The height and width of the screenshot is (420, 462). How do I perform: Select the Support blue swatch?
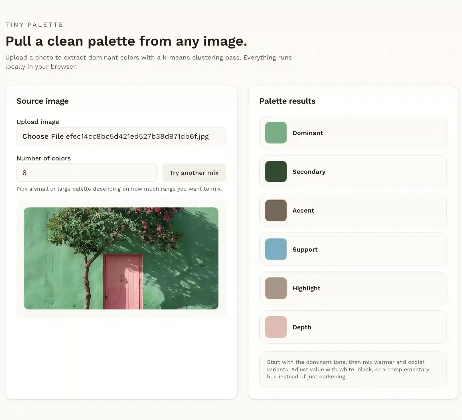click(275, 249)
